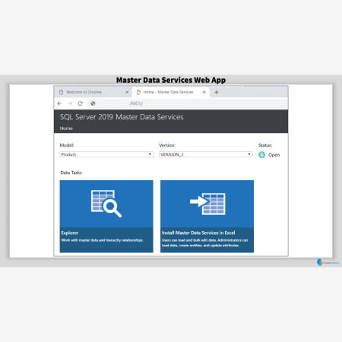Viewport: 342px width, 342px height.
Task: Open the Explorer tile title
Action: pyautogui.click(x=70, y=233)
